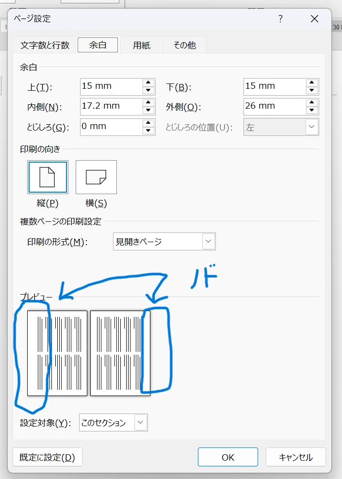Image resolution: width=342 pixels, height=479 pixels.
Task: Click the 外側(O) margin input field
Action: 275,107
